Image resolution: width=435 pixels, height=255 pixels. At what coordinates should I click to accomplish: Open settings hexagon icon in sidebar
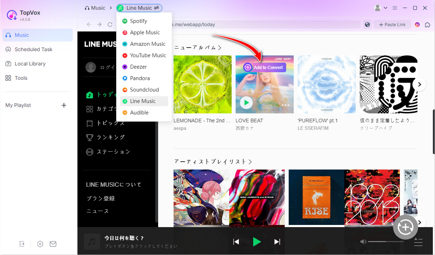40,244
